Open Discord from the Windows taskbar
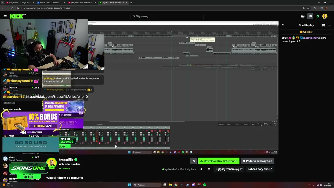Viewport: 334px width, 188px height. pyautogui.click(x=193, y=185)
